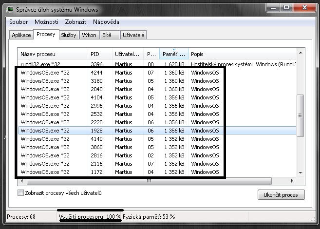Click Využití procesoru: 100 % status entry

[90, 216]
